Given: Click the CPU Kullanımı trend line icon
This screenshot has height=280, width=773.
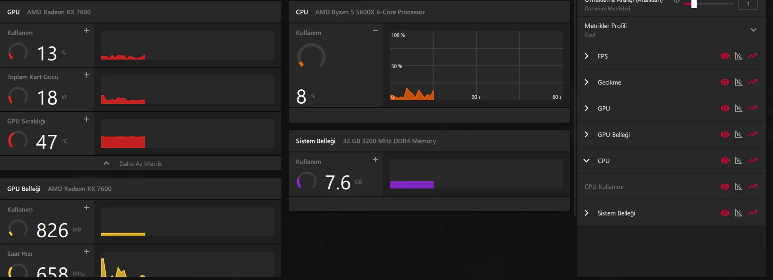Looking at the screenshot, I should (752, 187).
